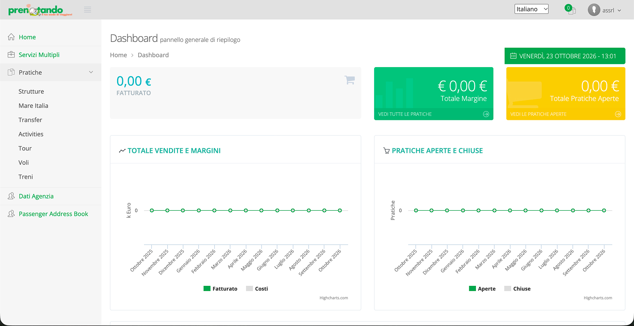Viewport: 634px width, 326px height.
Task: Click the Passenger Address Book people icon
Action: point(11,214)
